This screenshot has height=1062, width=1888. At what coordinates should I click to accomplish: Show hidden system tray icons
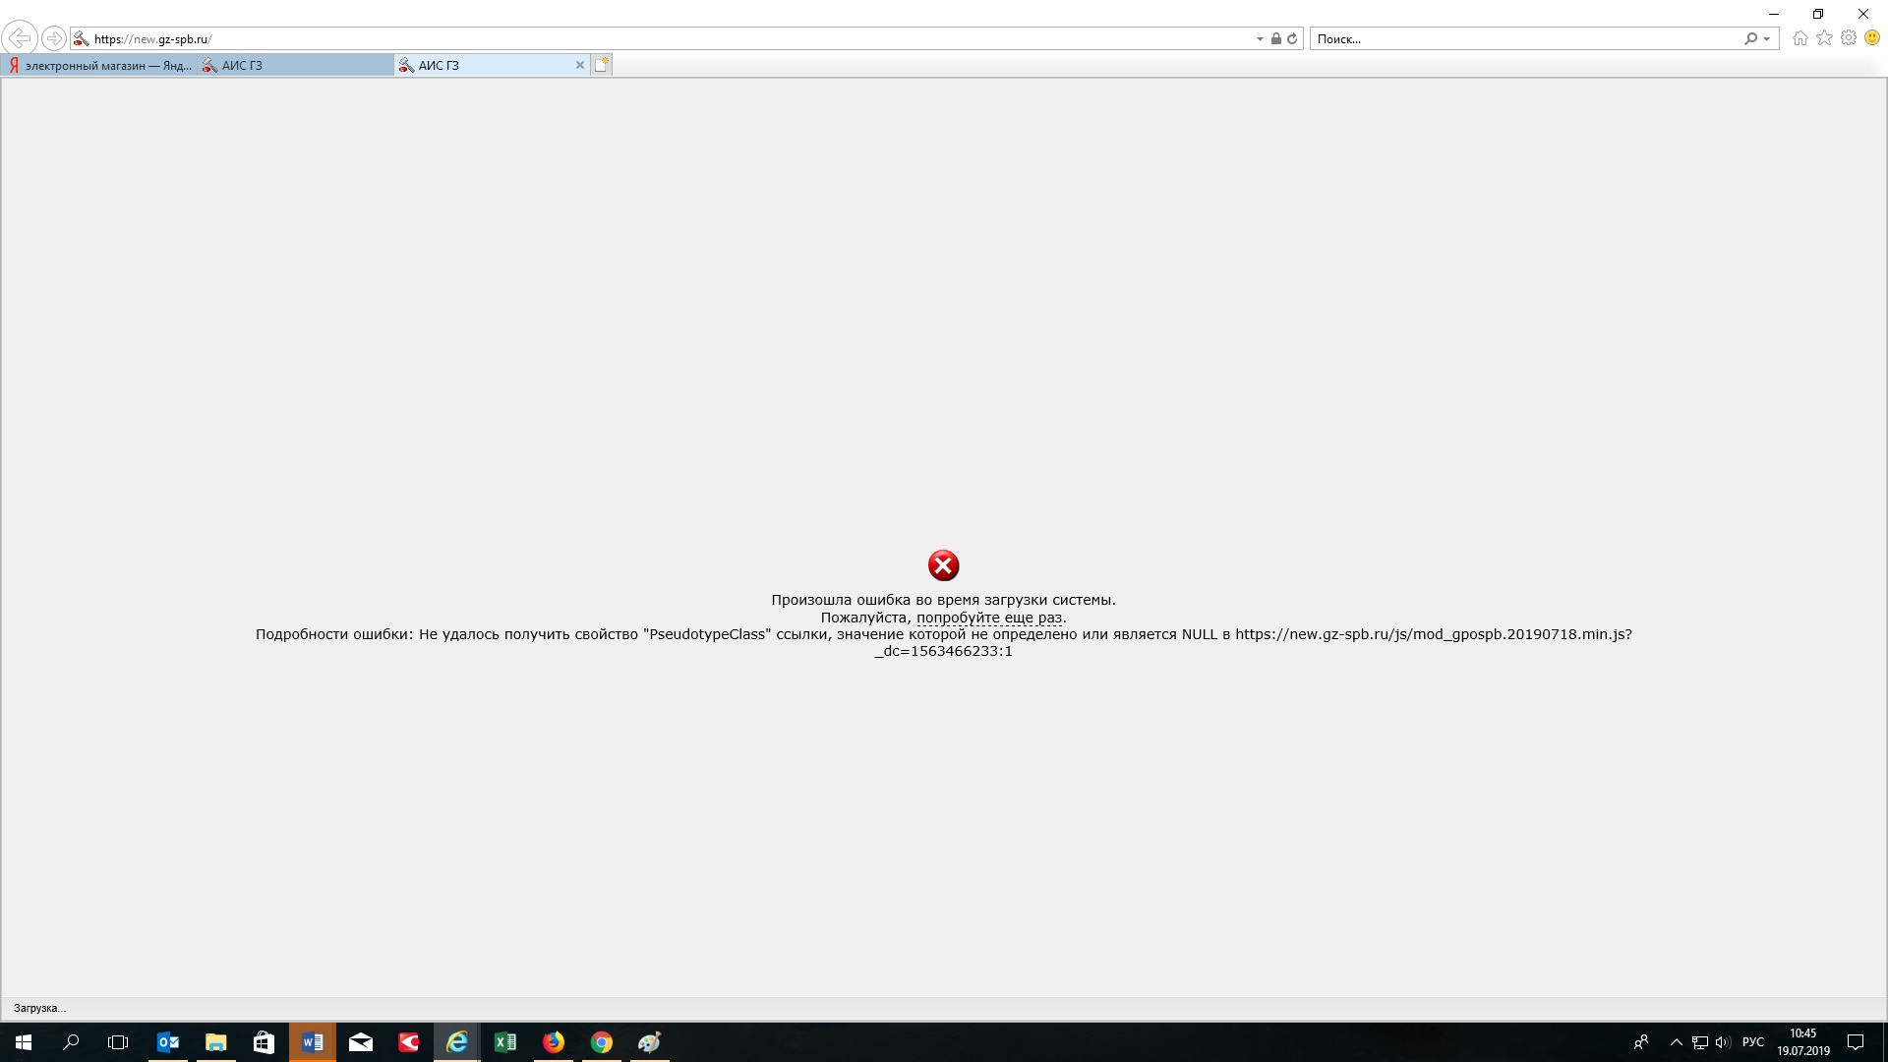(x=1676, y=1042)
